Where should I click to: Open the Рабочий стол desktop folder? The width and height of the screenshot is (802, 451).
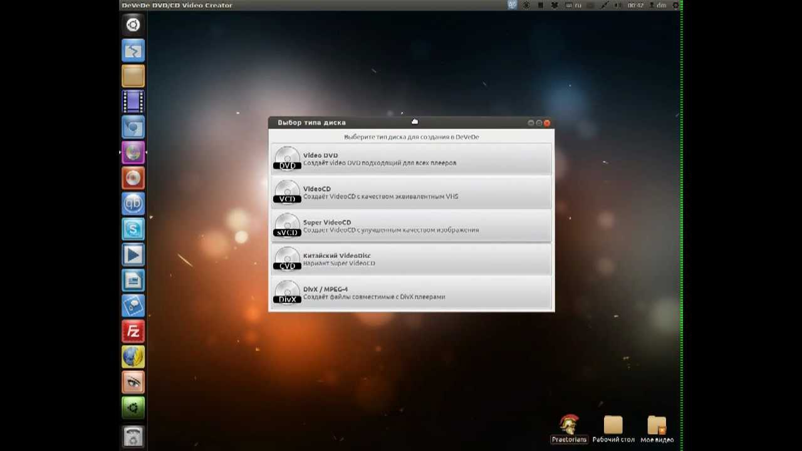click(x=613, y=428)
